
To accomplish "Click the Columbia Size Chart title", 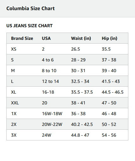I will [x=31, y=9].
